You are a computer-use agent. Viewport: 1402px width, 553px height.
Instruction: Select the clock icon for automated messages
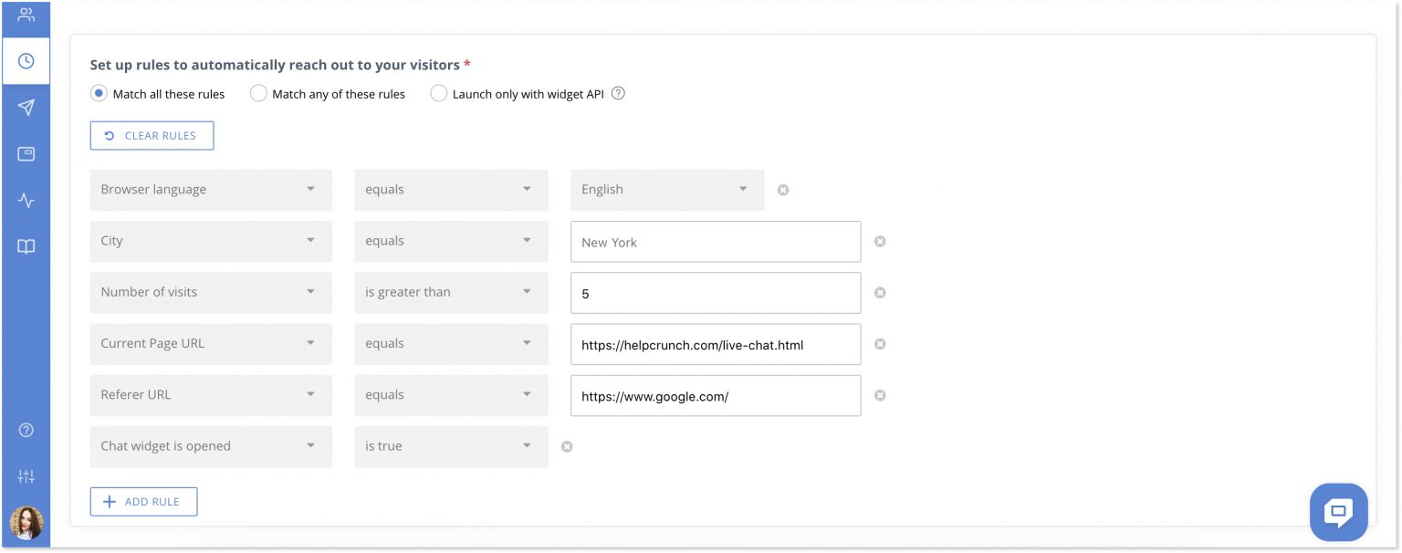(x=26, y=61)
